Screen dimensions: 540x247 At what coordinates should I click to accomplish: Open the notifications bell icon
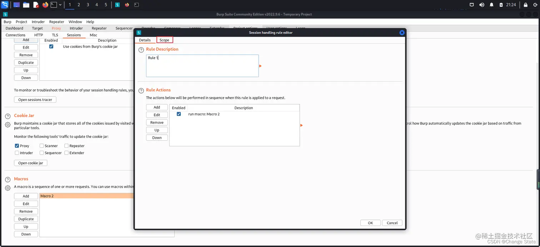click(x=492, y=5)
